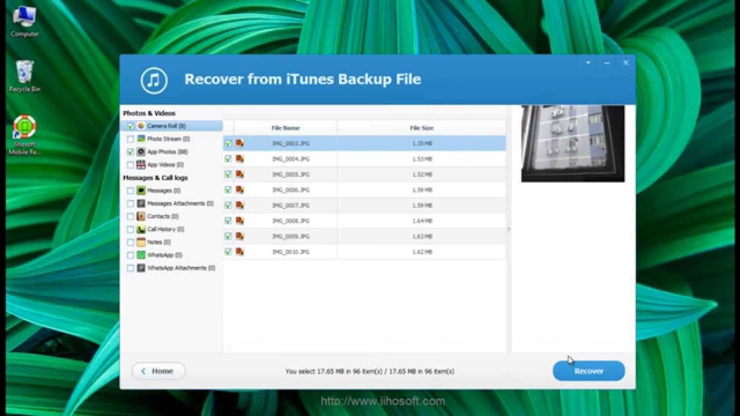
Task: Open Jihosoft Mobile Recovery desktop shortcut
Action: click(24, 135)
